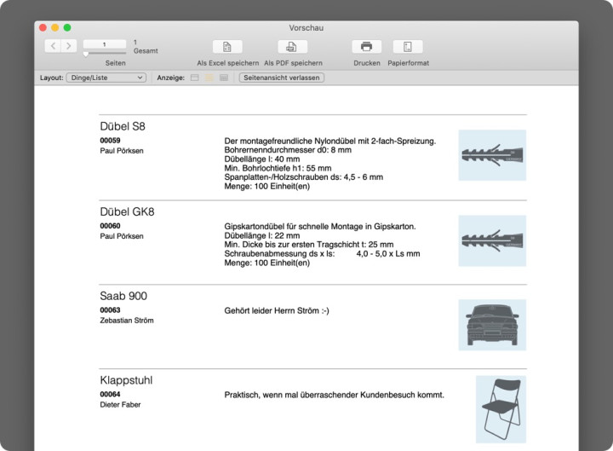
Task: Switch Anzeige to form view icon
Action: pos(194,78)
